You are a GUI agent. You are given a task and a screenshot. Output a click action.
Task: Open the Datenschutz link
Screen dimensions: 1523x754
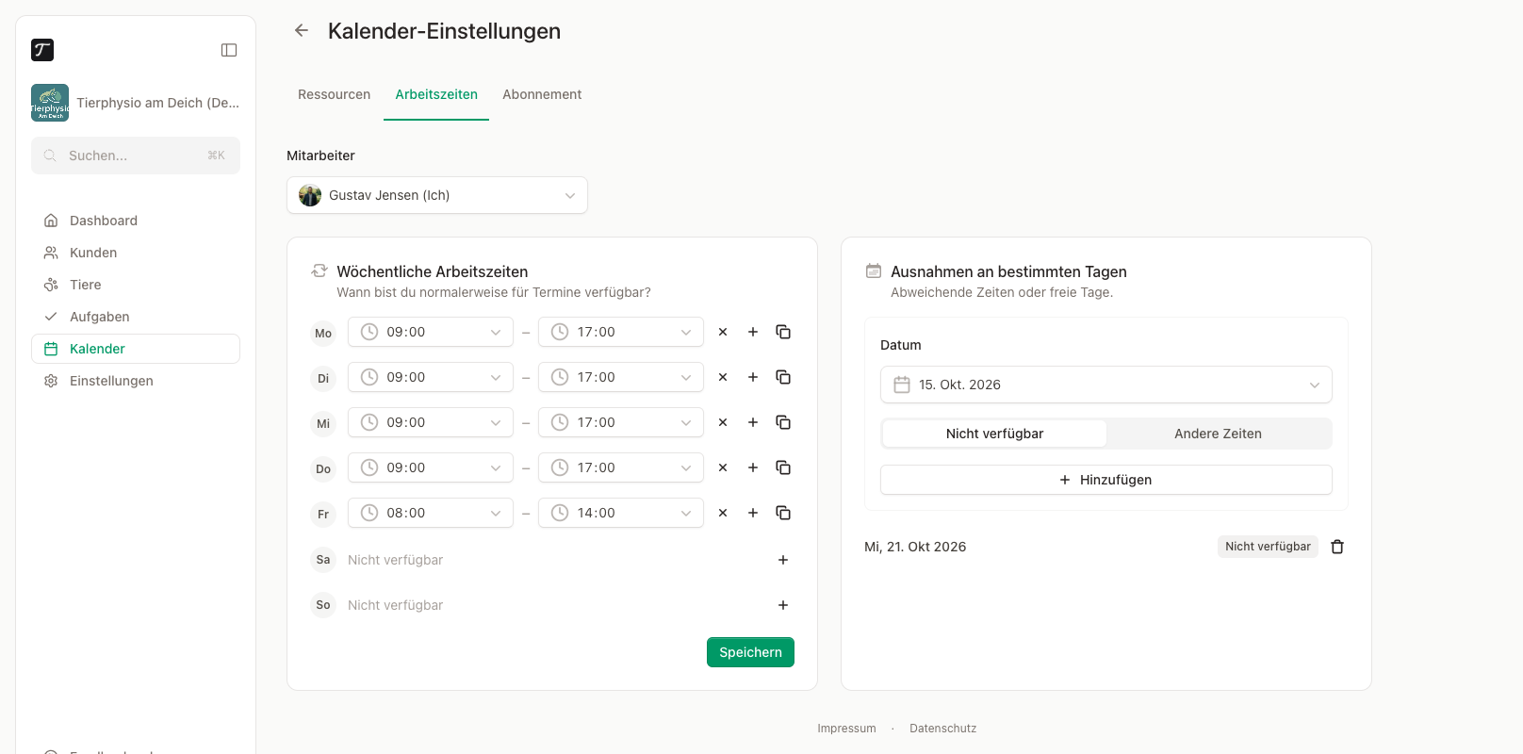pos(942,729)
